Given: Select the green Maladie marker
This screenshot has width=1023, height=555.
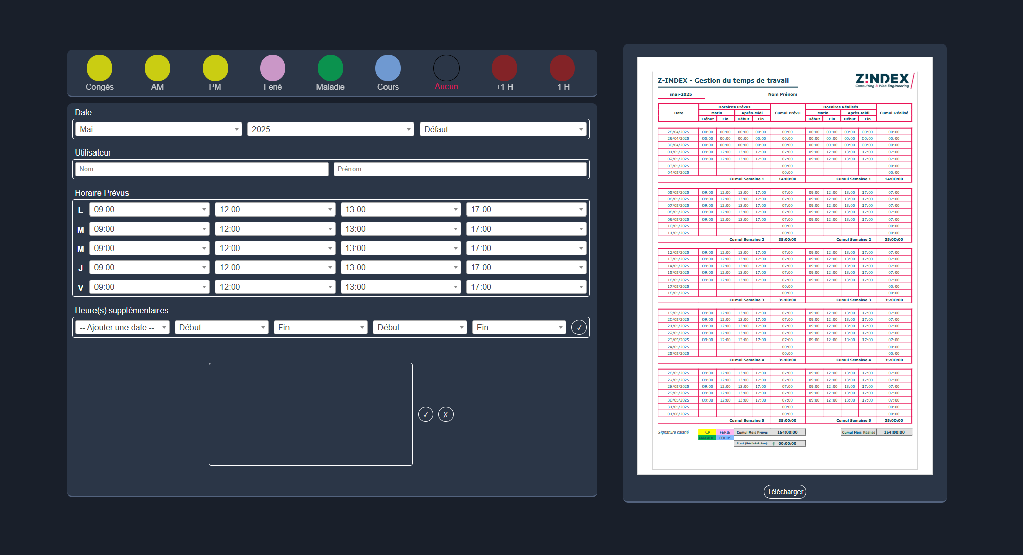Looking at the screenshot, I should tap(331, 68).
